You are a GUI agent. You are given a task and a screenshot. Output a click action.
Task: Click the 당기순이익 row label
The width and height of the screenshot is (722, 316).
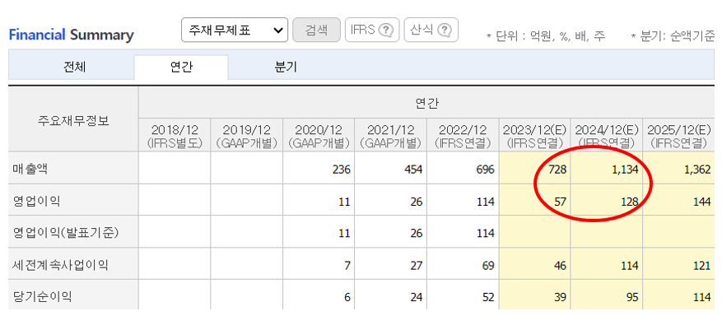pos(42,297)
